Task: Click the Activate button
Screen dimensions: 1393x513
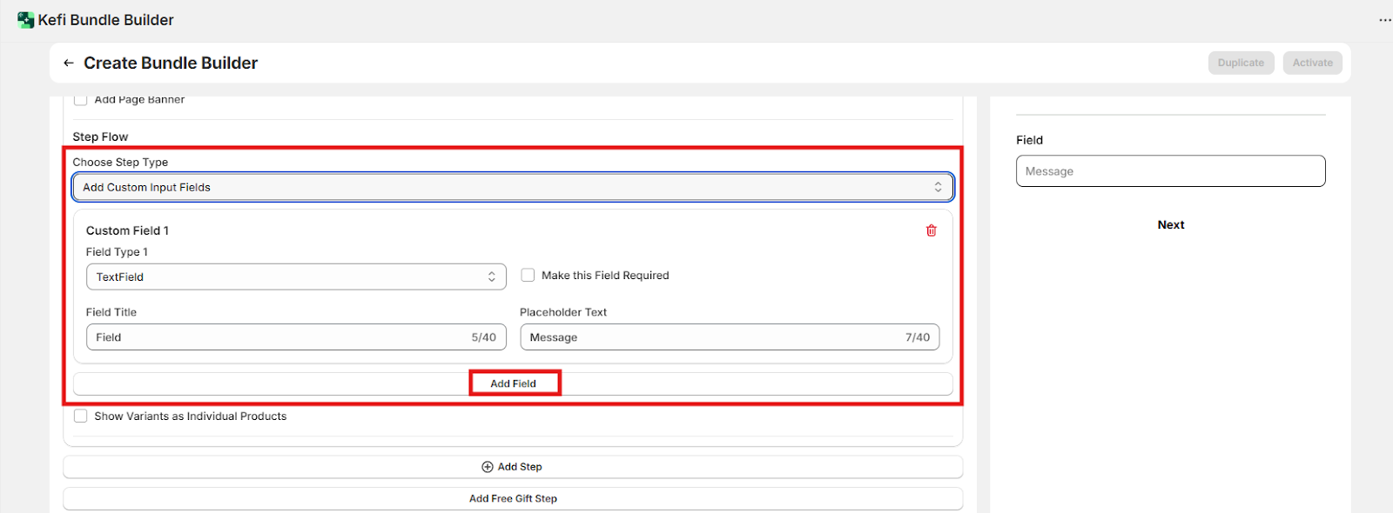Action: tap(1312, 63)
